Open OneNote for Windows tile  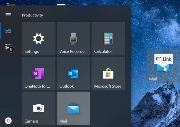[x=39, y=74]
